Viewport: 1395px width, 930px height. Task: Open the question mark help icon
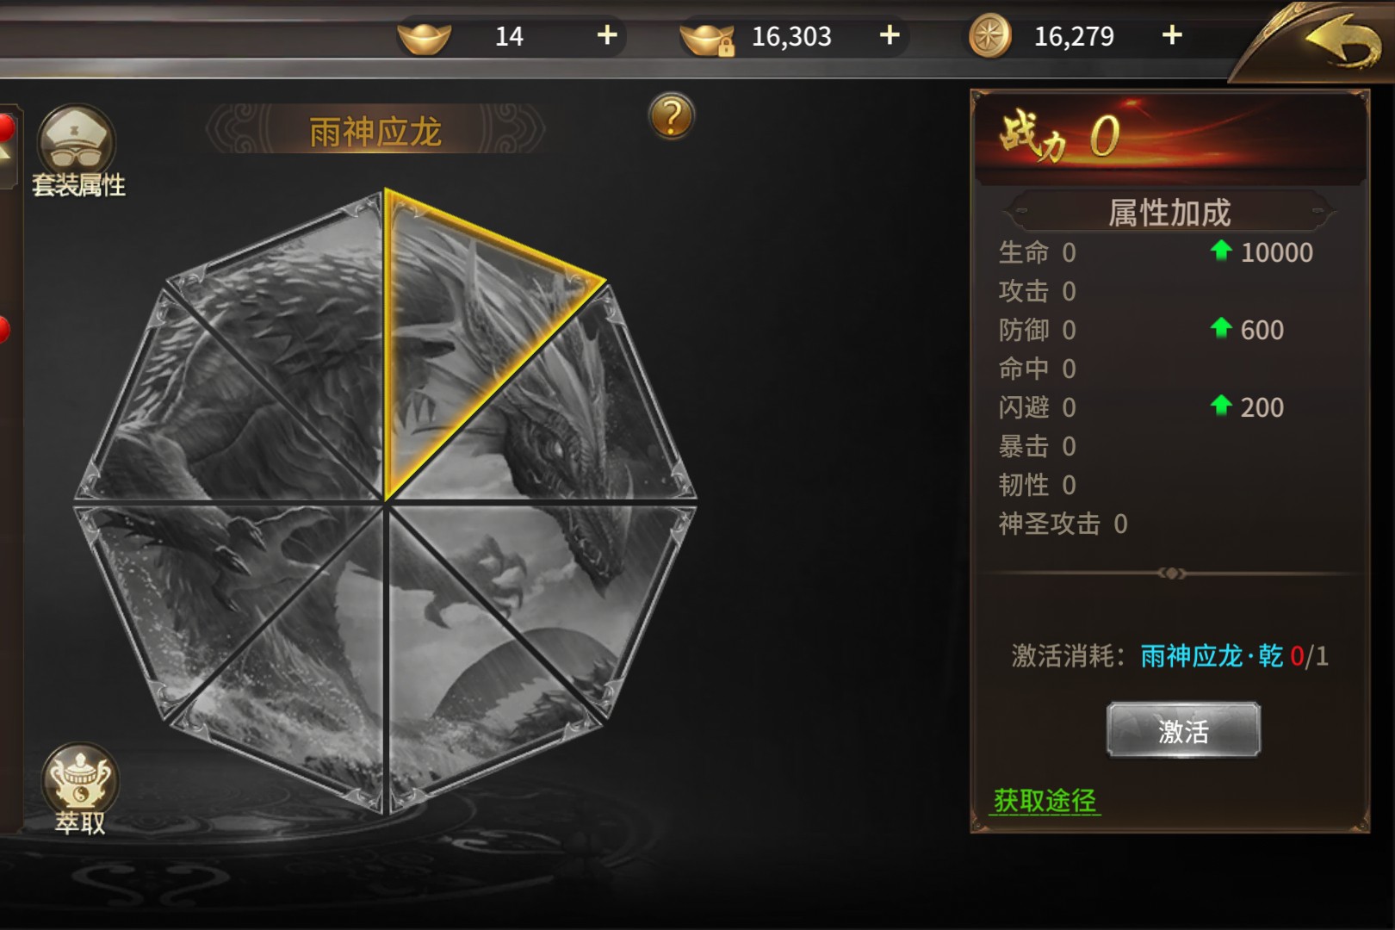[x=672, y=116]
